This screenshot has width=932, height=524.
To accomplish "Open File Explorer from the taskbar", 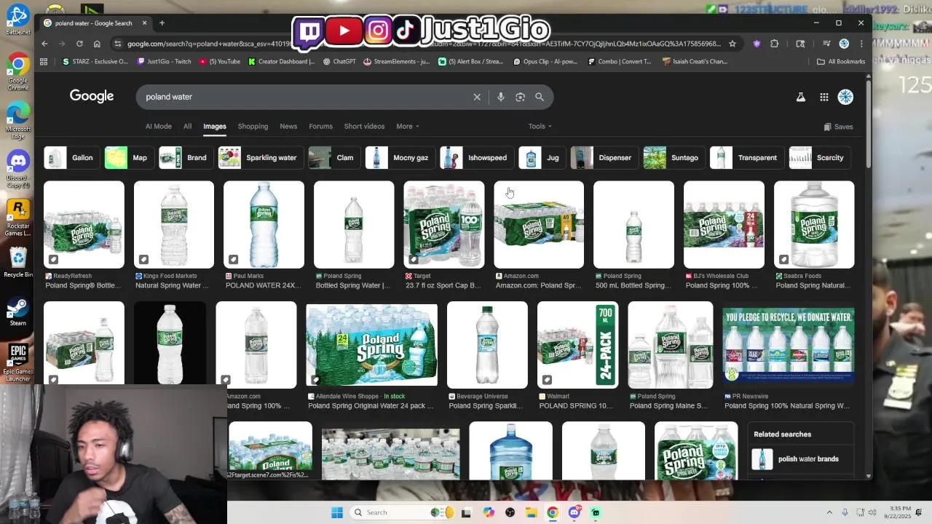I will [x=532, y=512].
